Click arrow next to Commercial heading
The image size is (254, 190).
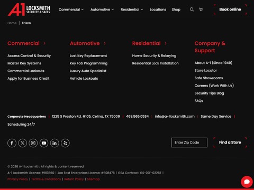tap(44, 43)
